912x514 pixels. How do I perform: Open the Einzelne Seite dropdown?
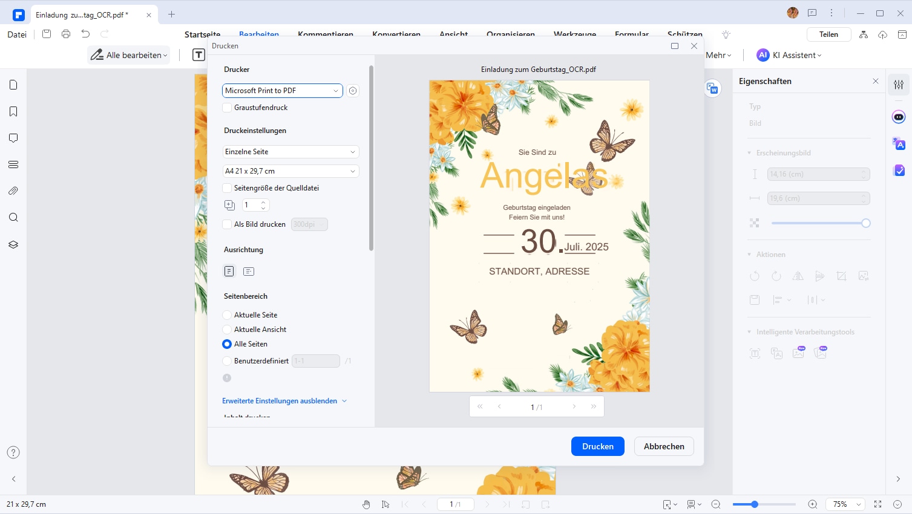pyautogui.click(x=291, y=152)
